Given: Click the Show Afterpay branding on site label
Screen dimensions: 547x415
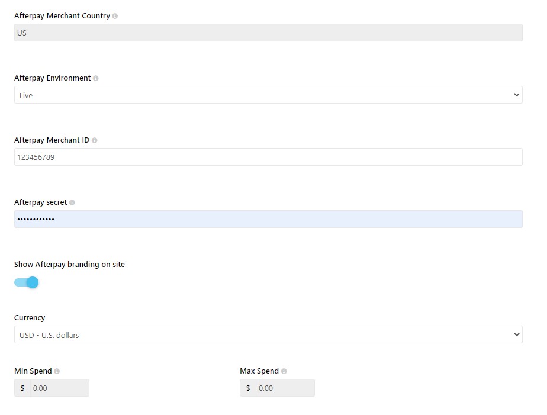Looking at the screenshot, I should point(69,265).
